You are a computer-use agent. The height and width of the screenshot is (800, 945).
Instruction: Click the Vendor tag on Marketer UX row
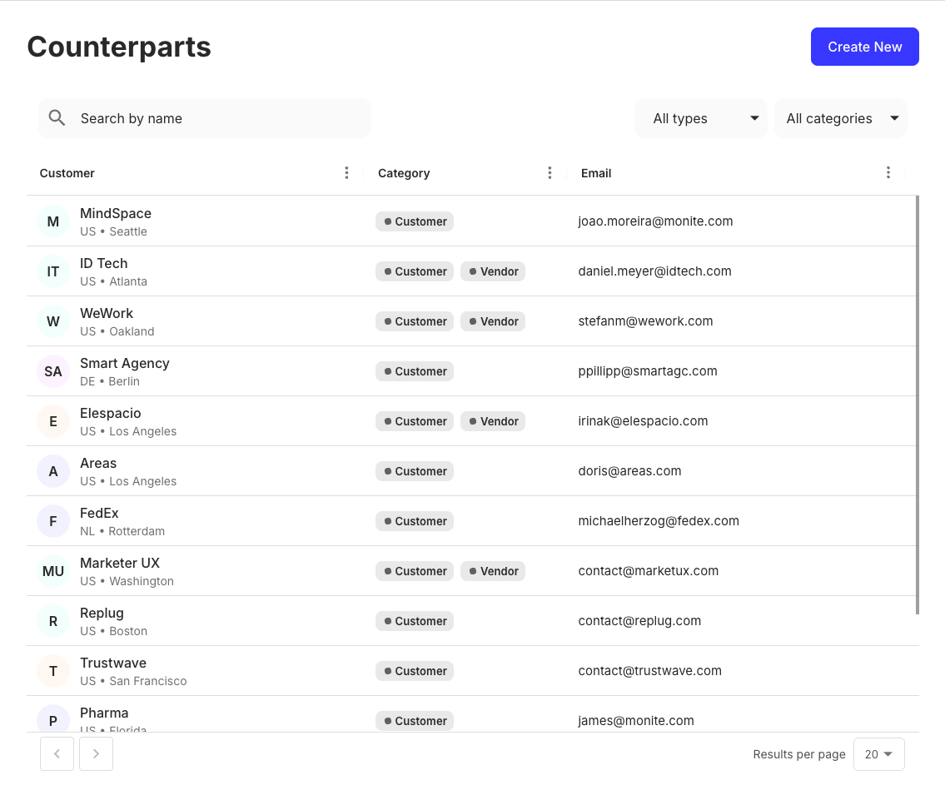coord(493,571)
